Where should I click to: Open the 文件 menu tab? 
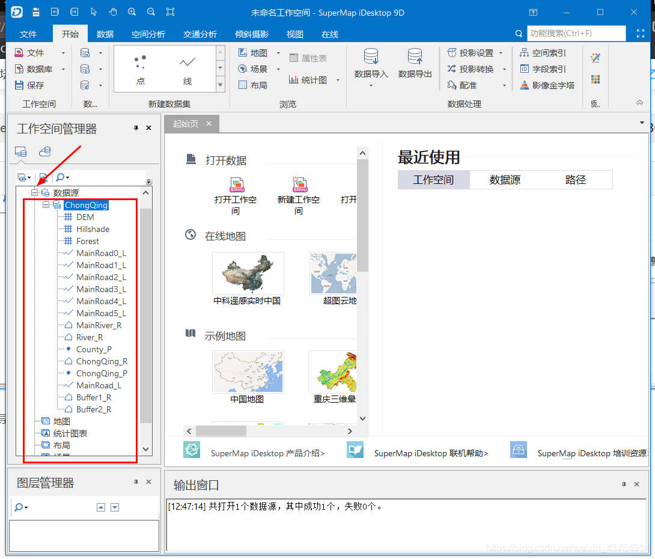[x=28, y=34]
